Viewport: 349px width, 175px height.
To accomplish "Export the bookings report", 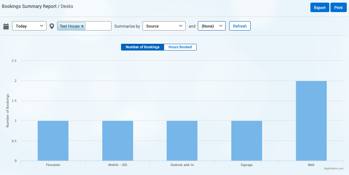I will click(x=320, y=8).
